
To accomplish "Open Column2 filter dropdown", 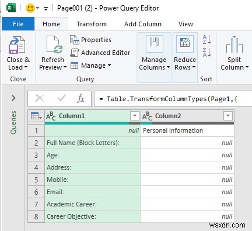I will point(228,116).
